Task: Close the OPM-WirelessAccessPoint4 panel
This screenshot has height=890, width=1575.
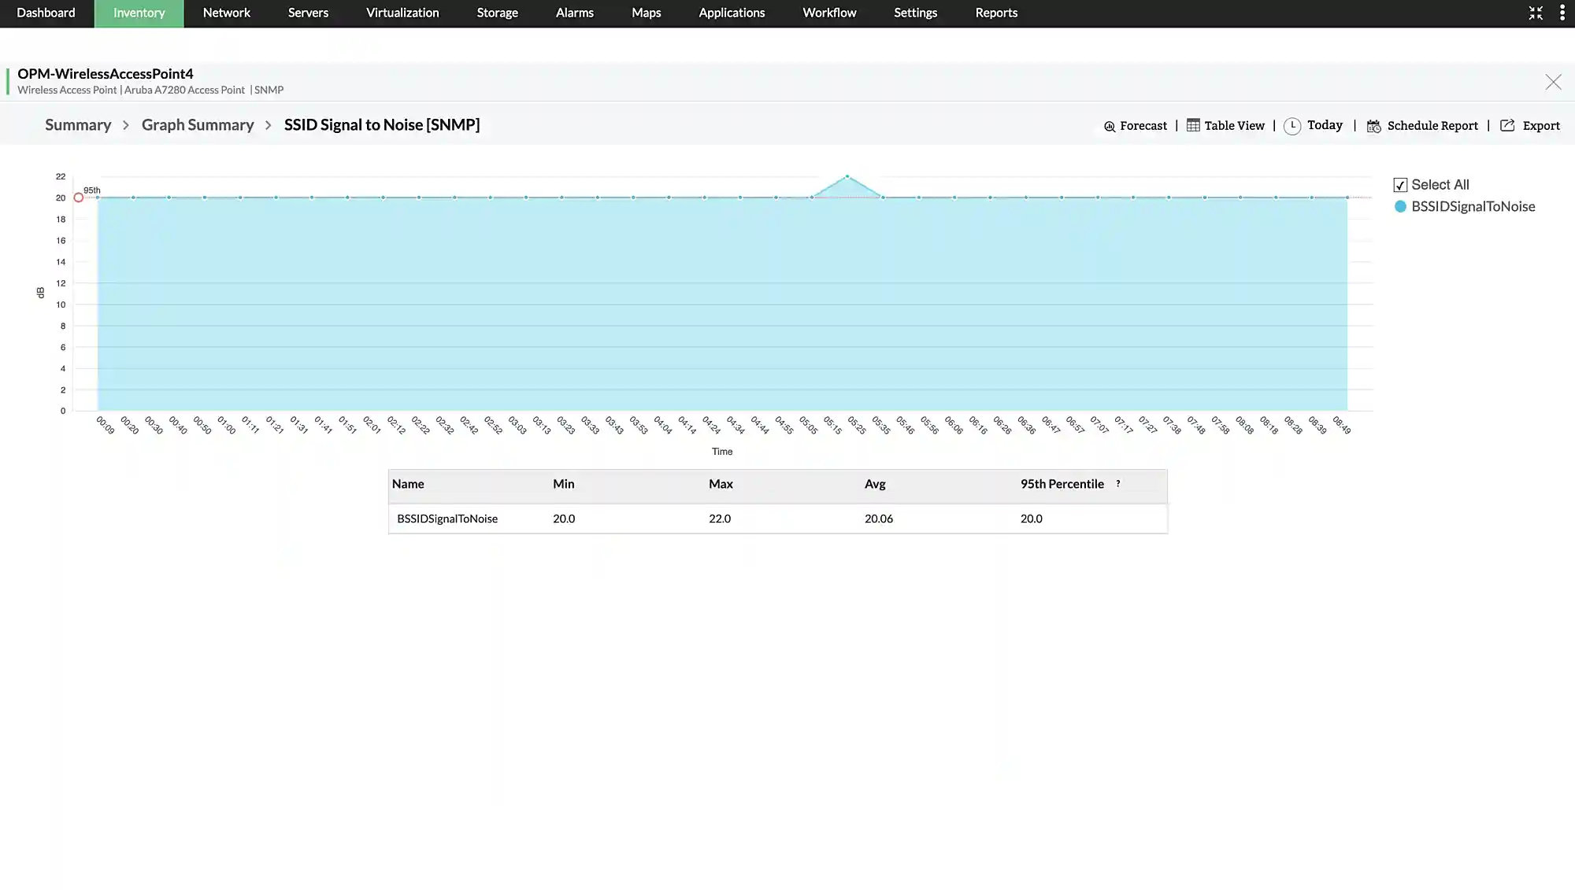Action: [x=1553, y=83]
